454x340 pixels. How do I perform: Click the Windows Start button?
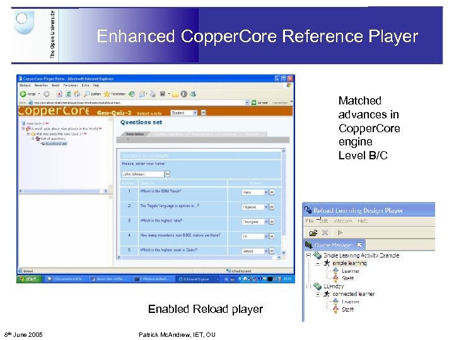29,279
